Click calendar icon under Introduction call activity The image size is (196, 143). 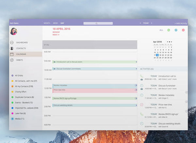(142, 79)
